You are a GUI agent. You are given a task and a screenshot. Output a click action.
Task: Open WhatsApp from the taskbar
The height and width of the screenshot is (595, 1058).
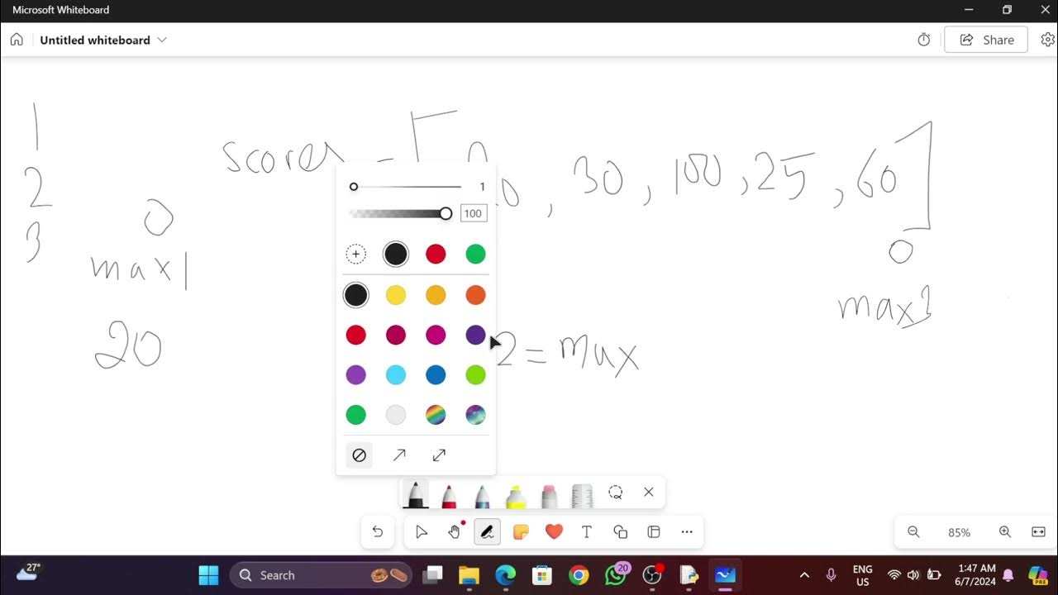coord(616,574)
